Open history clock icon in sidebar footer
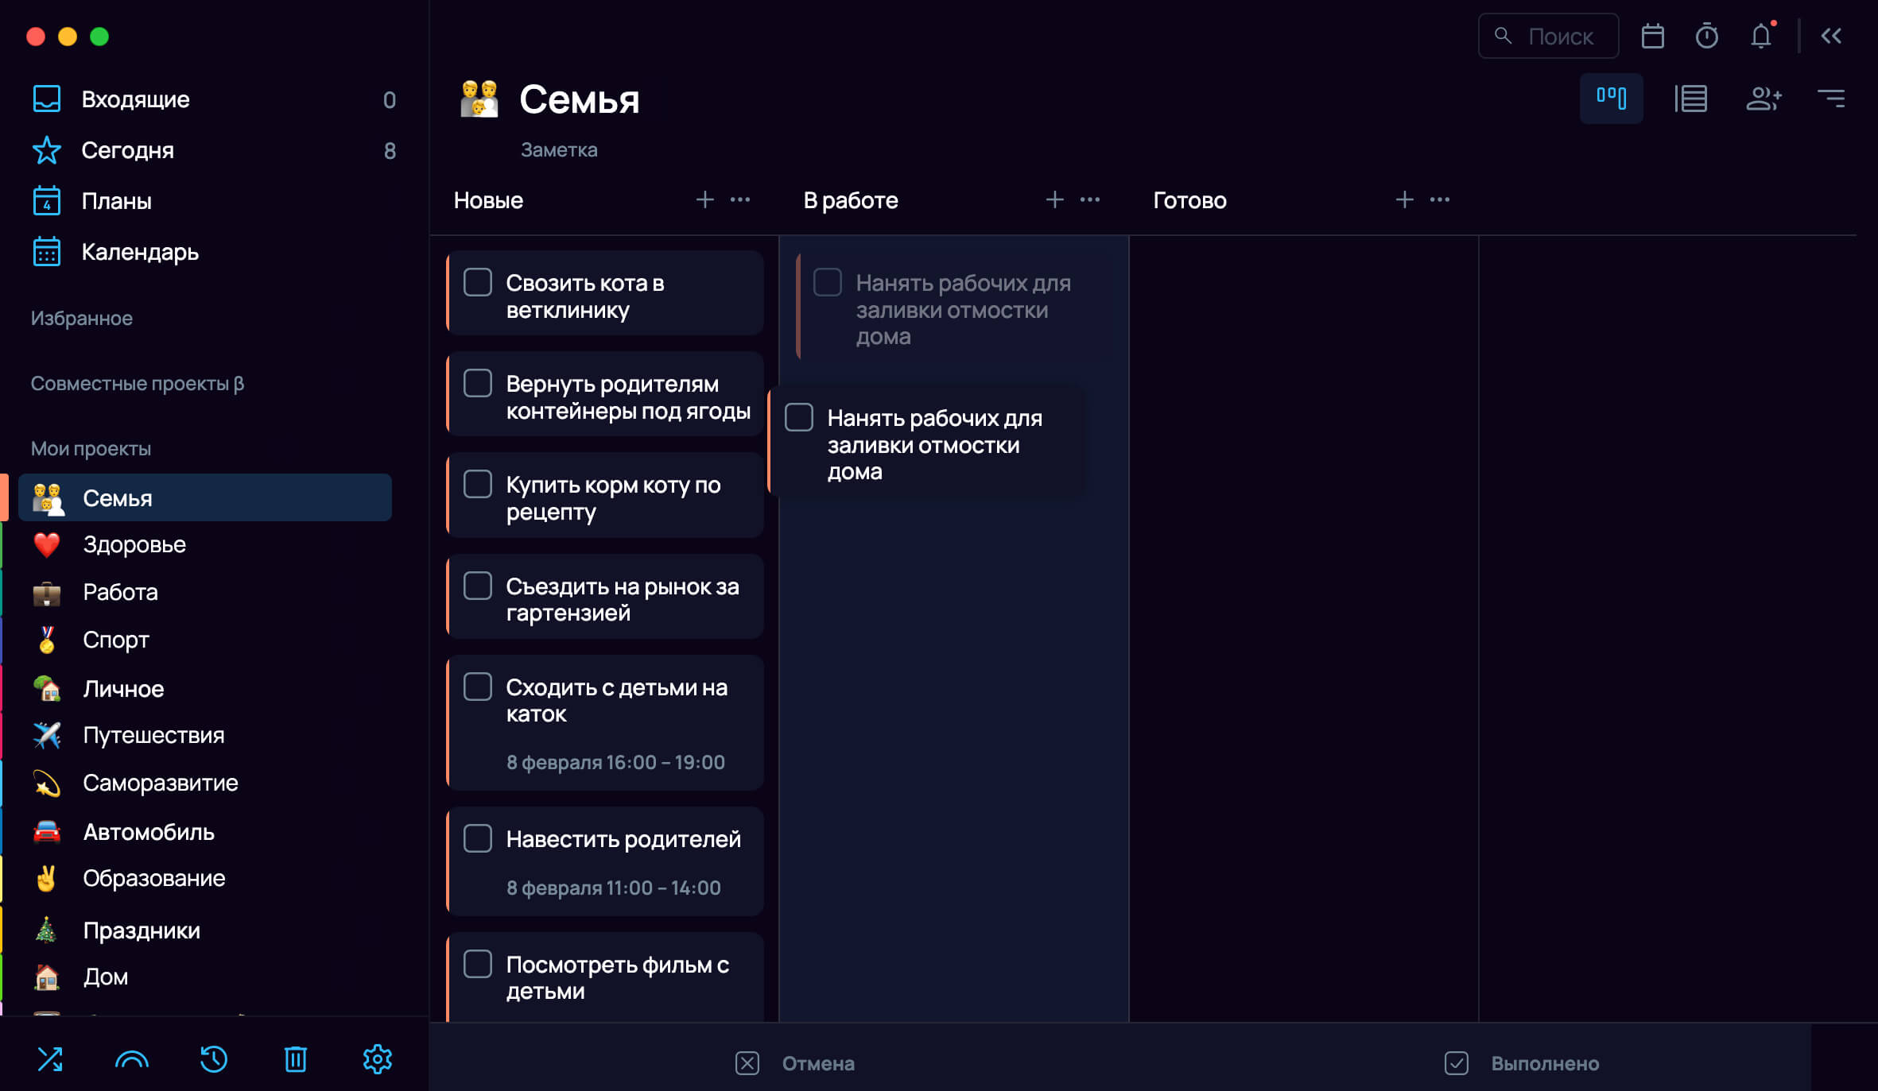1878x1091 pixels. [214, 1059]
